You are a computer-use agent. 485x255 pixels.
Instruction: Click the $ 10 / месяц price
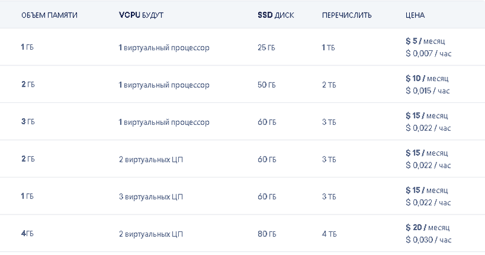[429, 79]
